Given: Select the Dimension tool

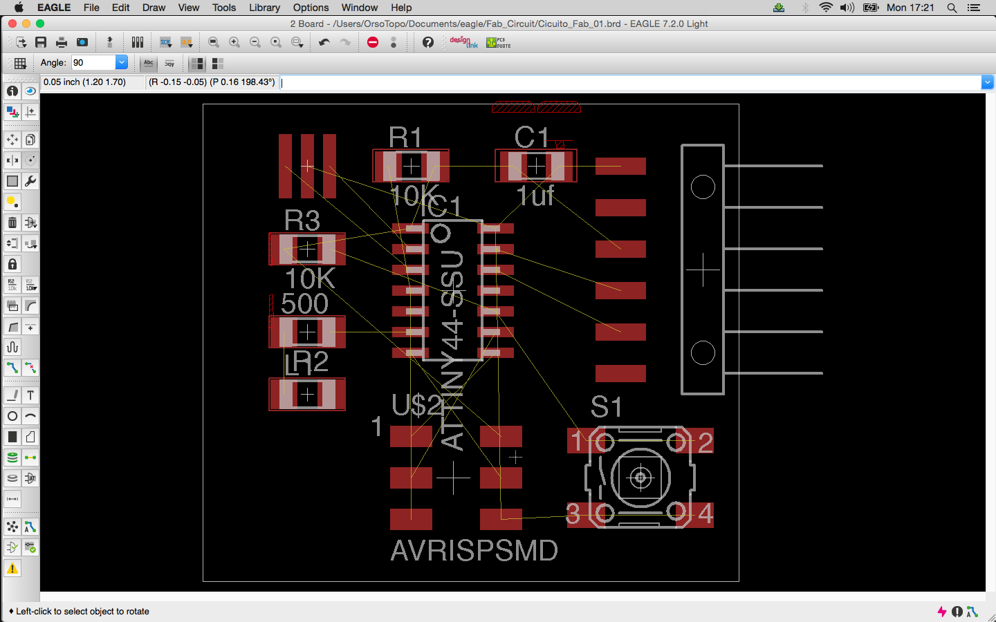Looking at the screenshot, I should pyautogui.click(x=12, y=499).
